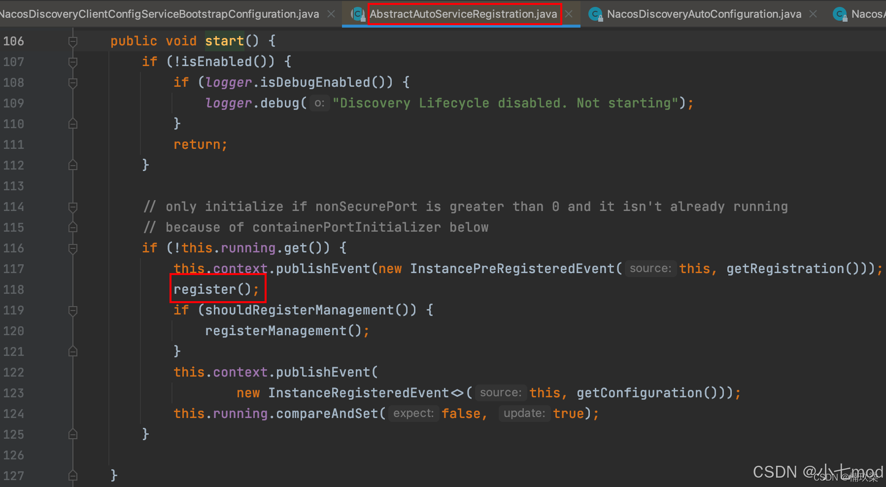
Task: Click class icon of the rightmost Nacos tab
Action: [840, 14]
